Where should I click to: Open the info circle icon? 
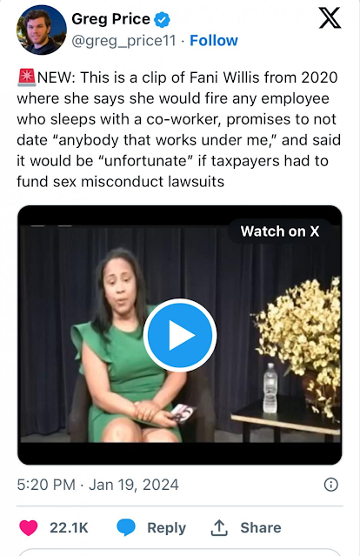click(x=331, y=485)
